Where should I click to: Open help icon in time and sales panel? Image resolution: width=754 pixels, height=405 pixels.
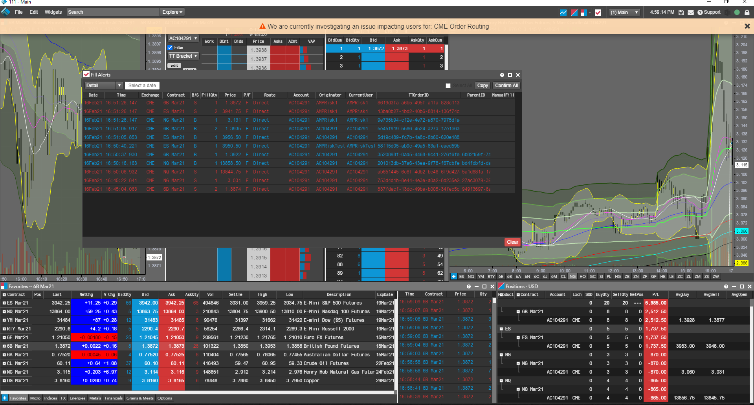coord(468,286)
